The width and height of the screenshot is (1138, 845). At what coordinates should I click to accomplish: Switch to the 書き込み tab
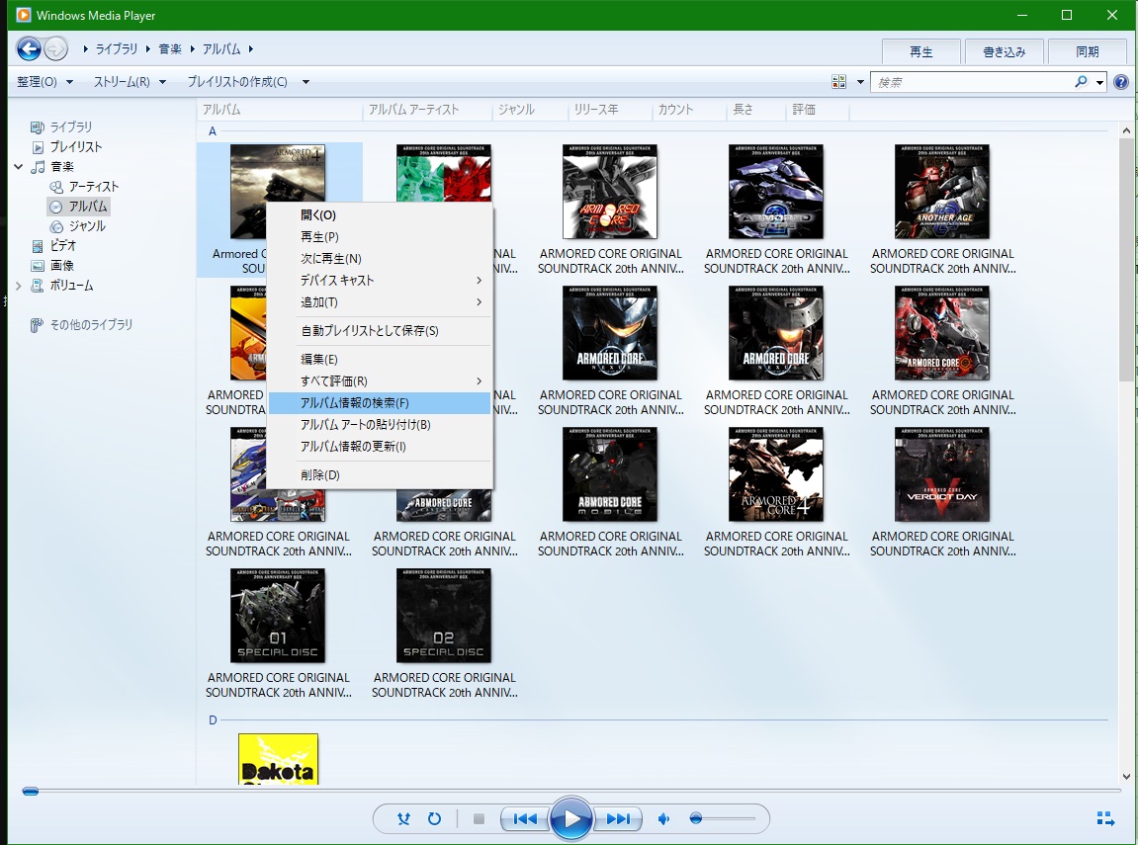tap(1004, 51)
